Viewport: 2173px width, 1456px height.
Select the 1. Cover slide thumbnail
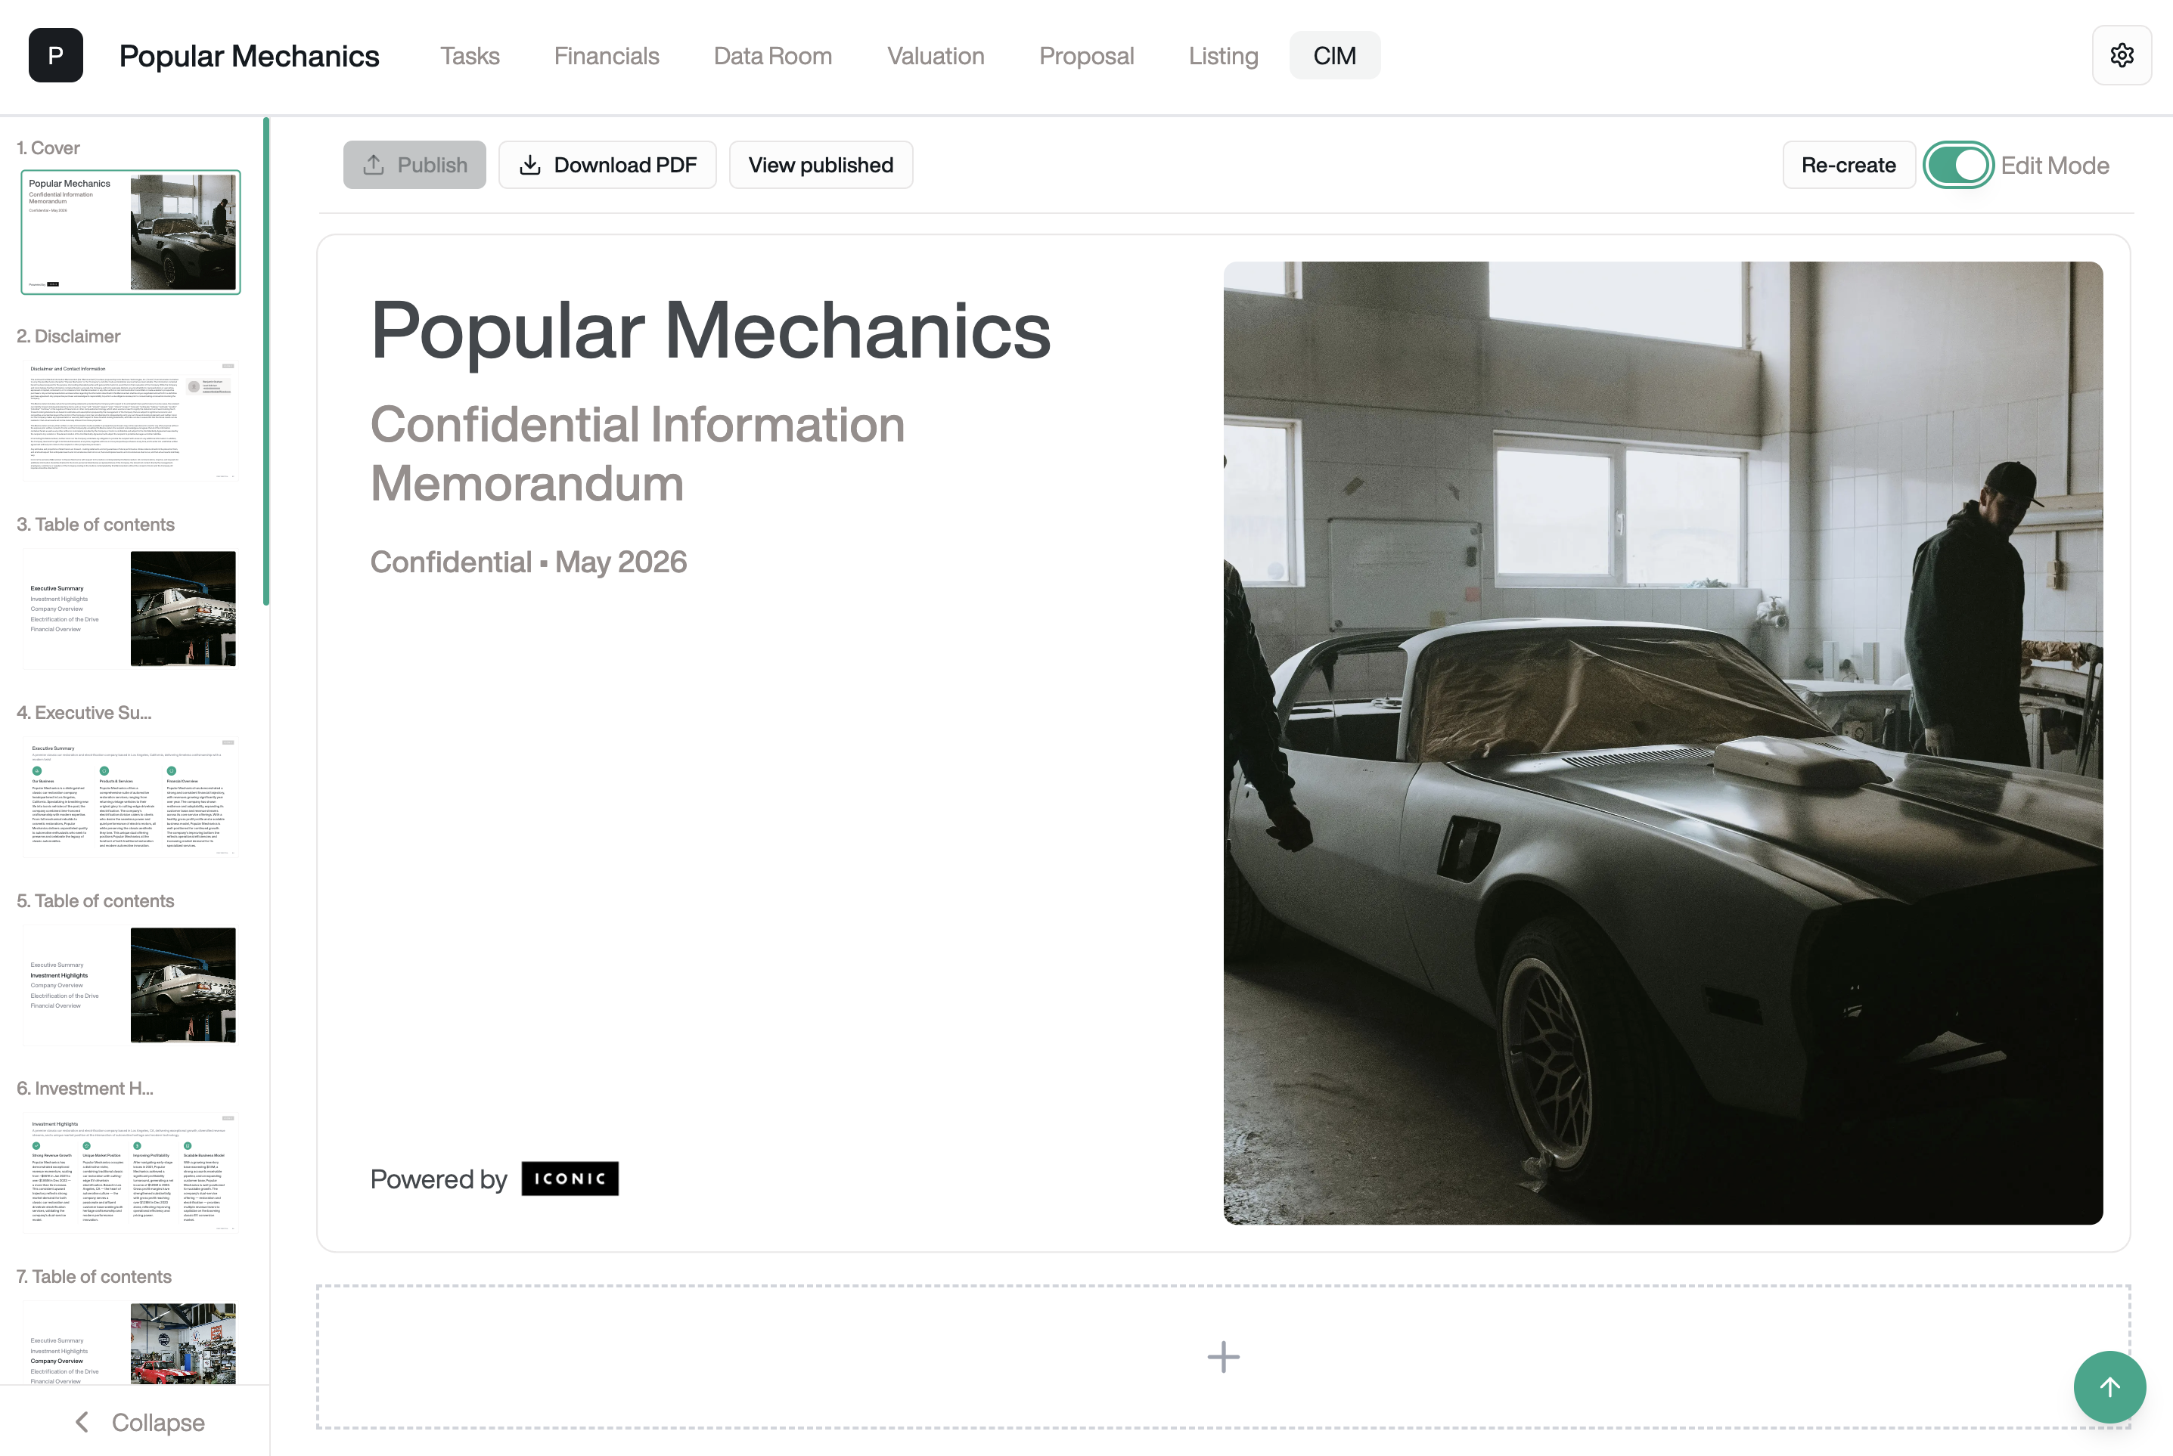(x=131, y=232)
